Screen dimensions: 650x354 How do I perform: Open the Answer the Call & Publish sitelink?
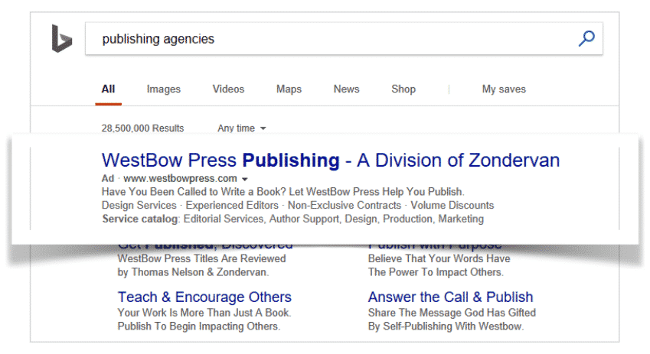point(451,297)
